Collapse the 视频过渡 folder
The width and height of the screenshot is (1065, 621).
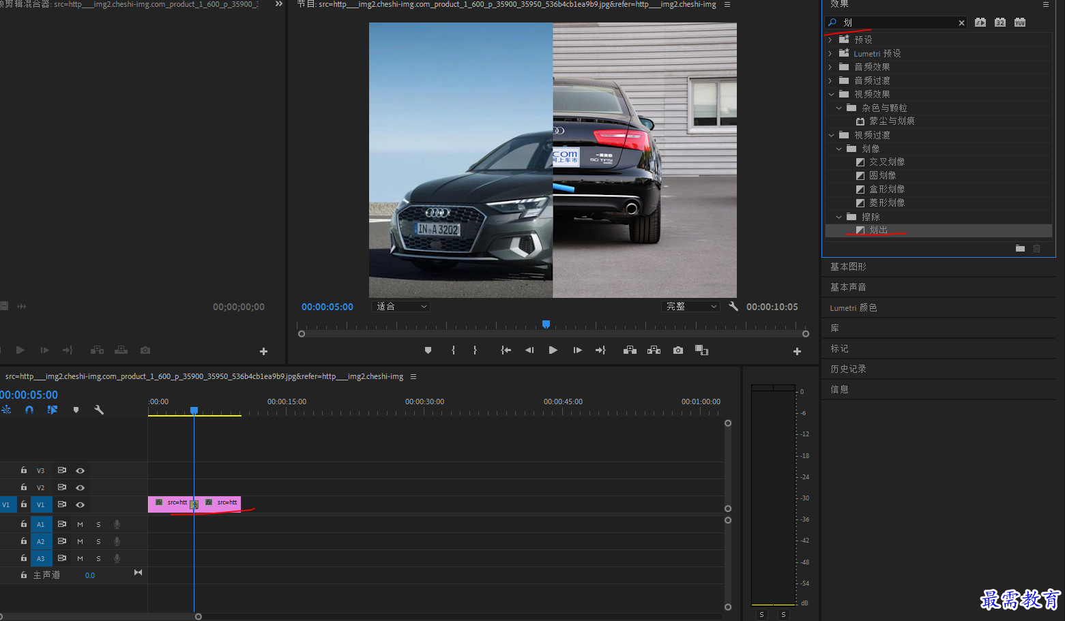831,135
